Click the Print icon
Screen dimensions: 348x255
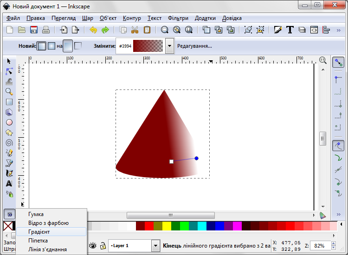pos(46,30)
